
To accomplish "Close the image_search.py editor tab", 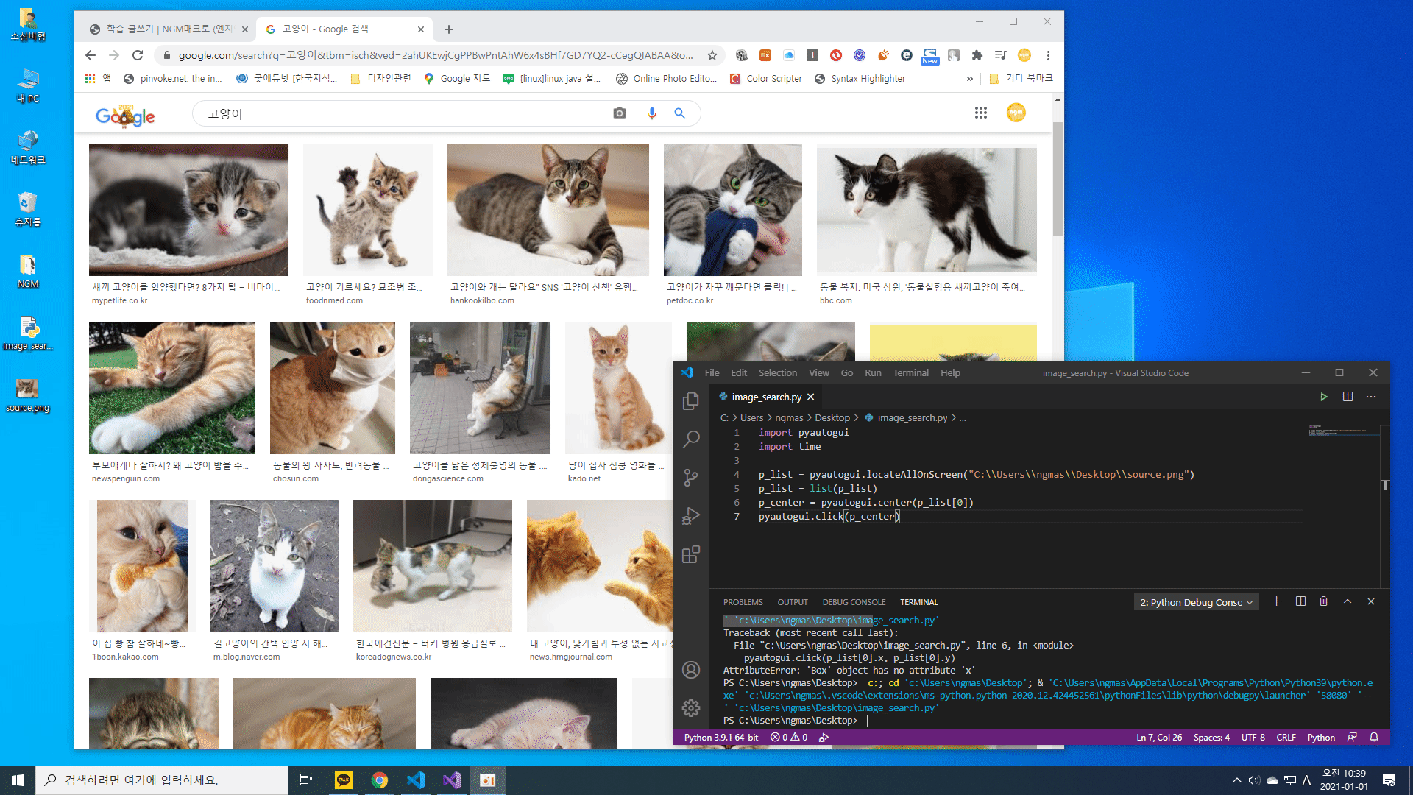I will [810, 397].
